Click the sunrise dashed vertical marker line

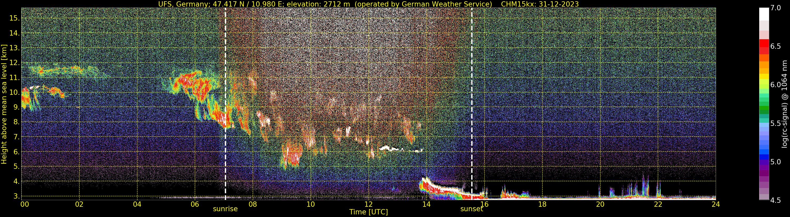tap(225, 104)
